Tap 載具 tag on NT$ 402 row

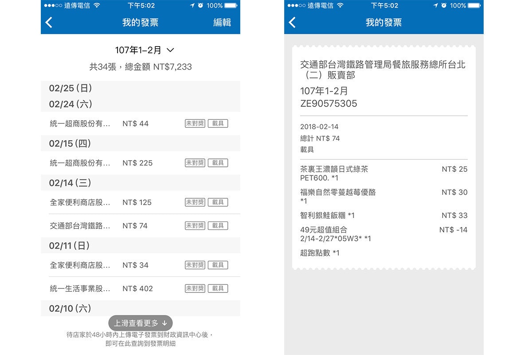click(218, 288)
